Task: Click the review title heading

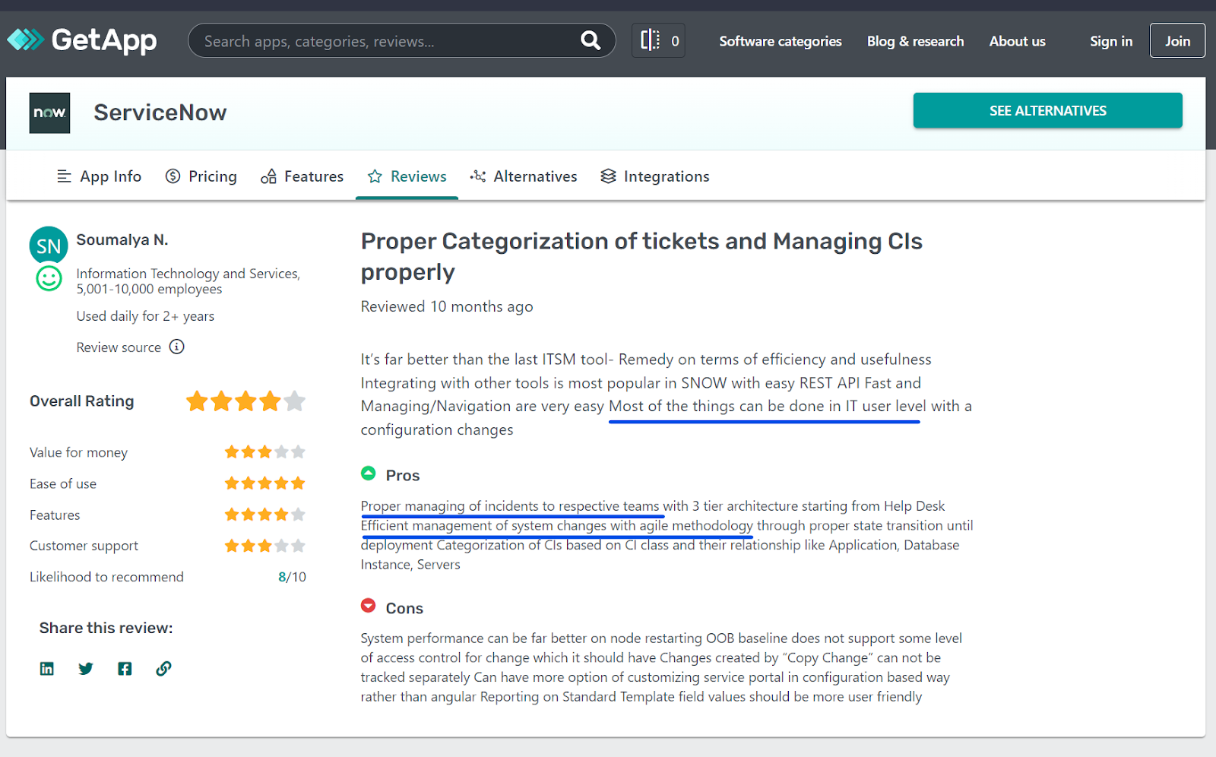Action: pyautogui.click(x=641, y=256)
